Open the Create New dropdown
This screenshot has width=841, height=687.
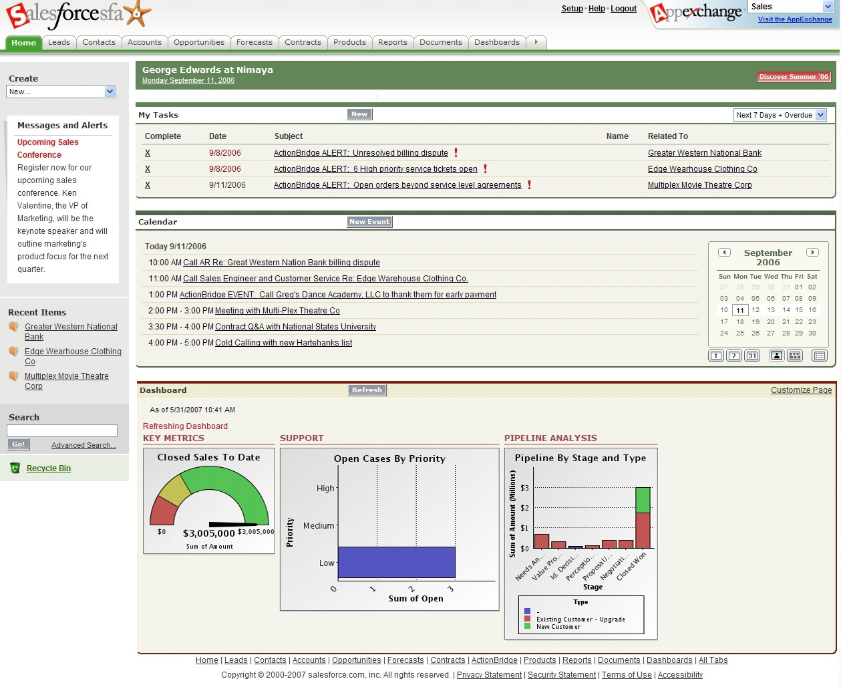pyautogui.click(x=61, y=92)
